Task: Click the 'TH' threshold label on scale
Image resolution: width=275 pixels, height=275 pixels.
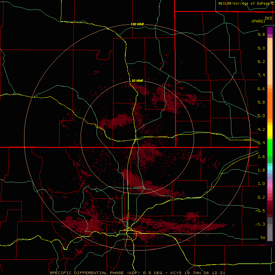Action: 262,238
